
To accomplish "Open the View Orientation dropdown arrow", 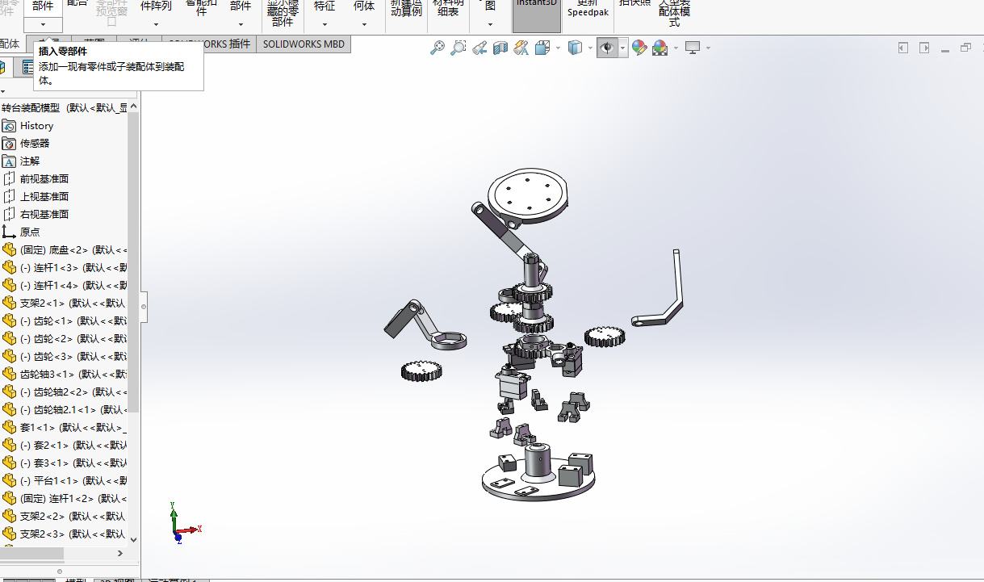I will (x=558, y=48).
